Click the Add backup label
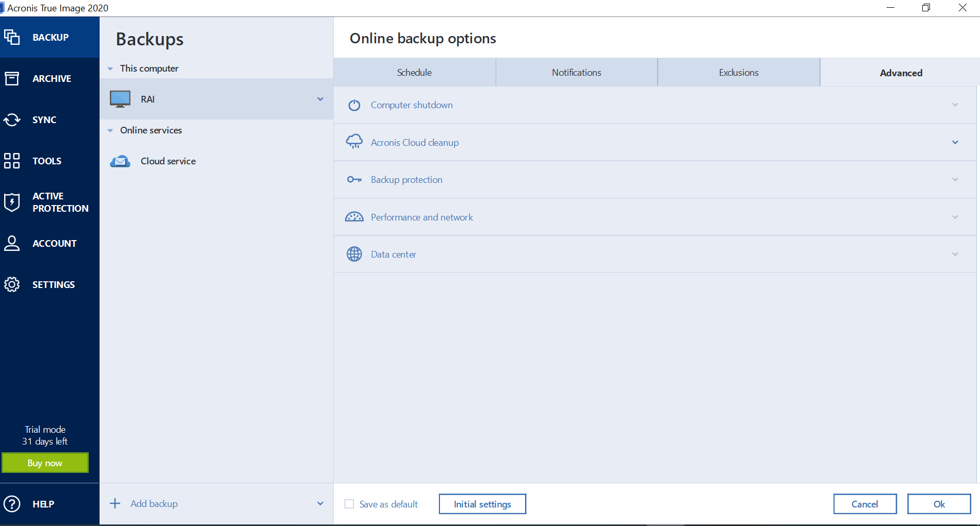Viewport: 980px width, 526px height. pos(154,503)
